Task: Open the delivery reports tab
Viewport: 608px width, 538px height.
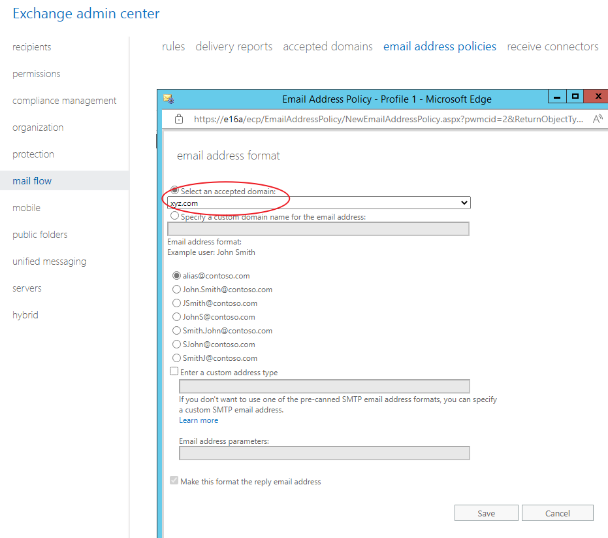Action: point(234,46)
